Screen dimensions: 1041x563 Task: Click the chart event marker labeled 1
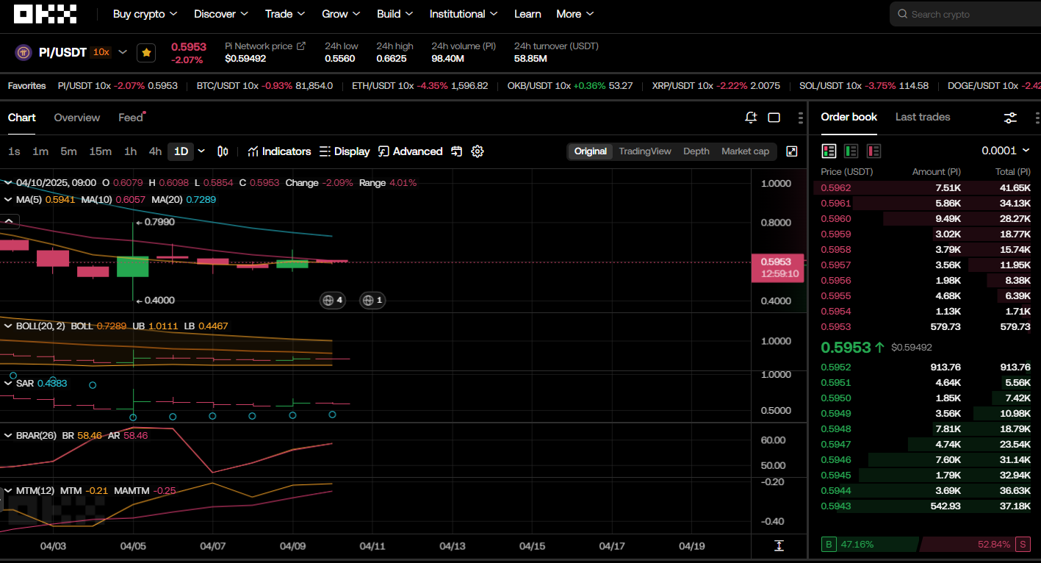pyautogui.click(x=372, y=300)
